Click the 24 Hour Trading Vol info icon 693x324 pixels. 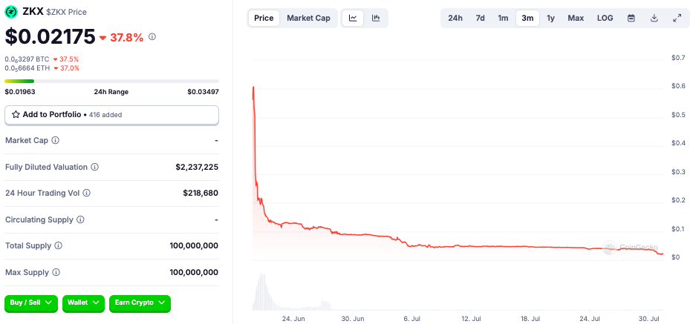click(86, 193)
